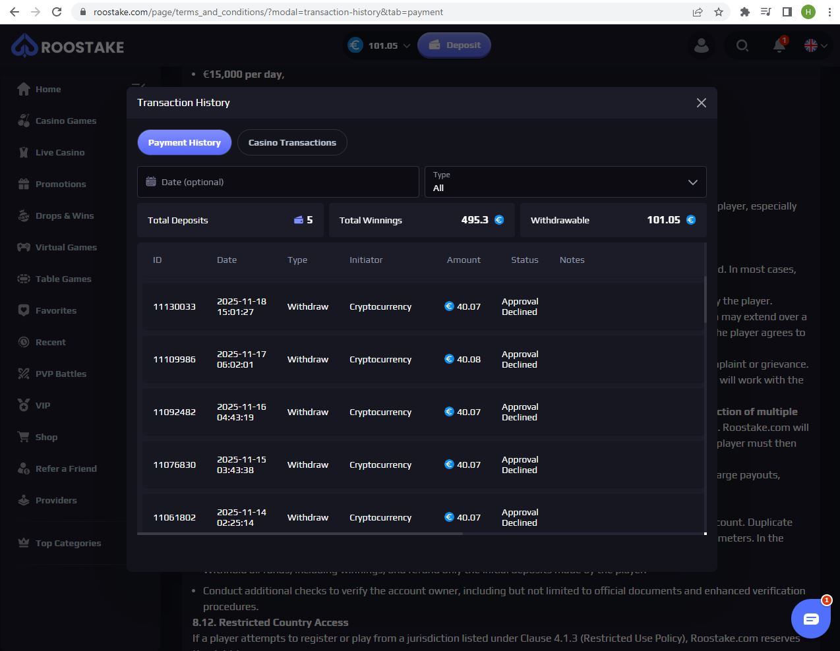
Task: Open the search magnifier icon
Action: click(x=742, y=45)
